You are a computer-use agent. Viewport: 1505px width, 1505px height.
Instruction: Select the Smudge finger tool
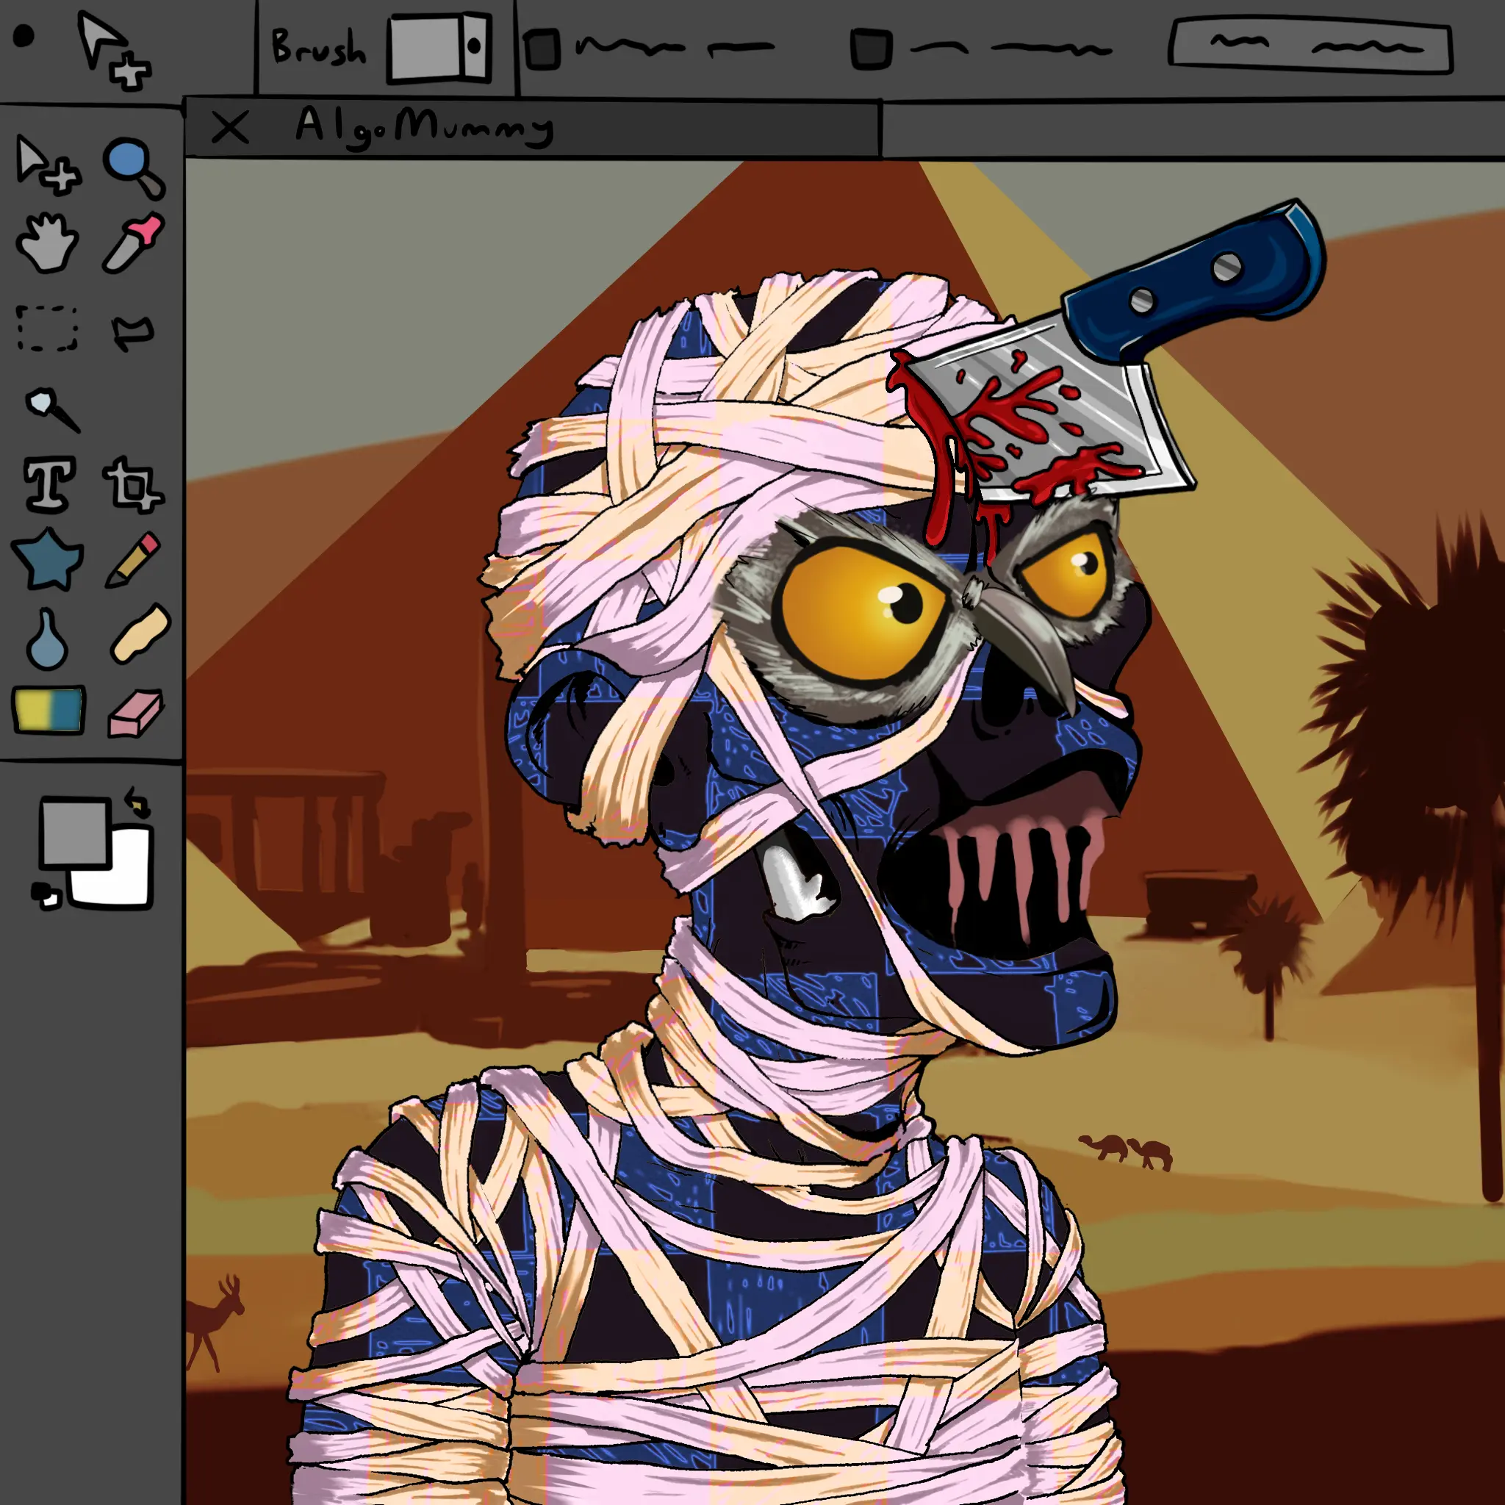coord(140,634)
